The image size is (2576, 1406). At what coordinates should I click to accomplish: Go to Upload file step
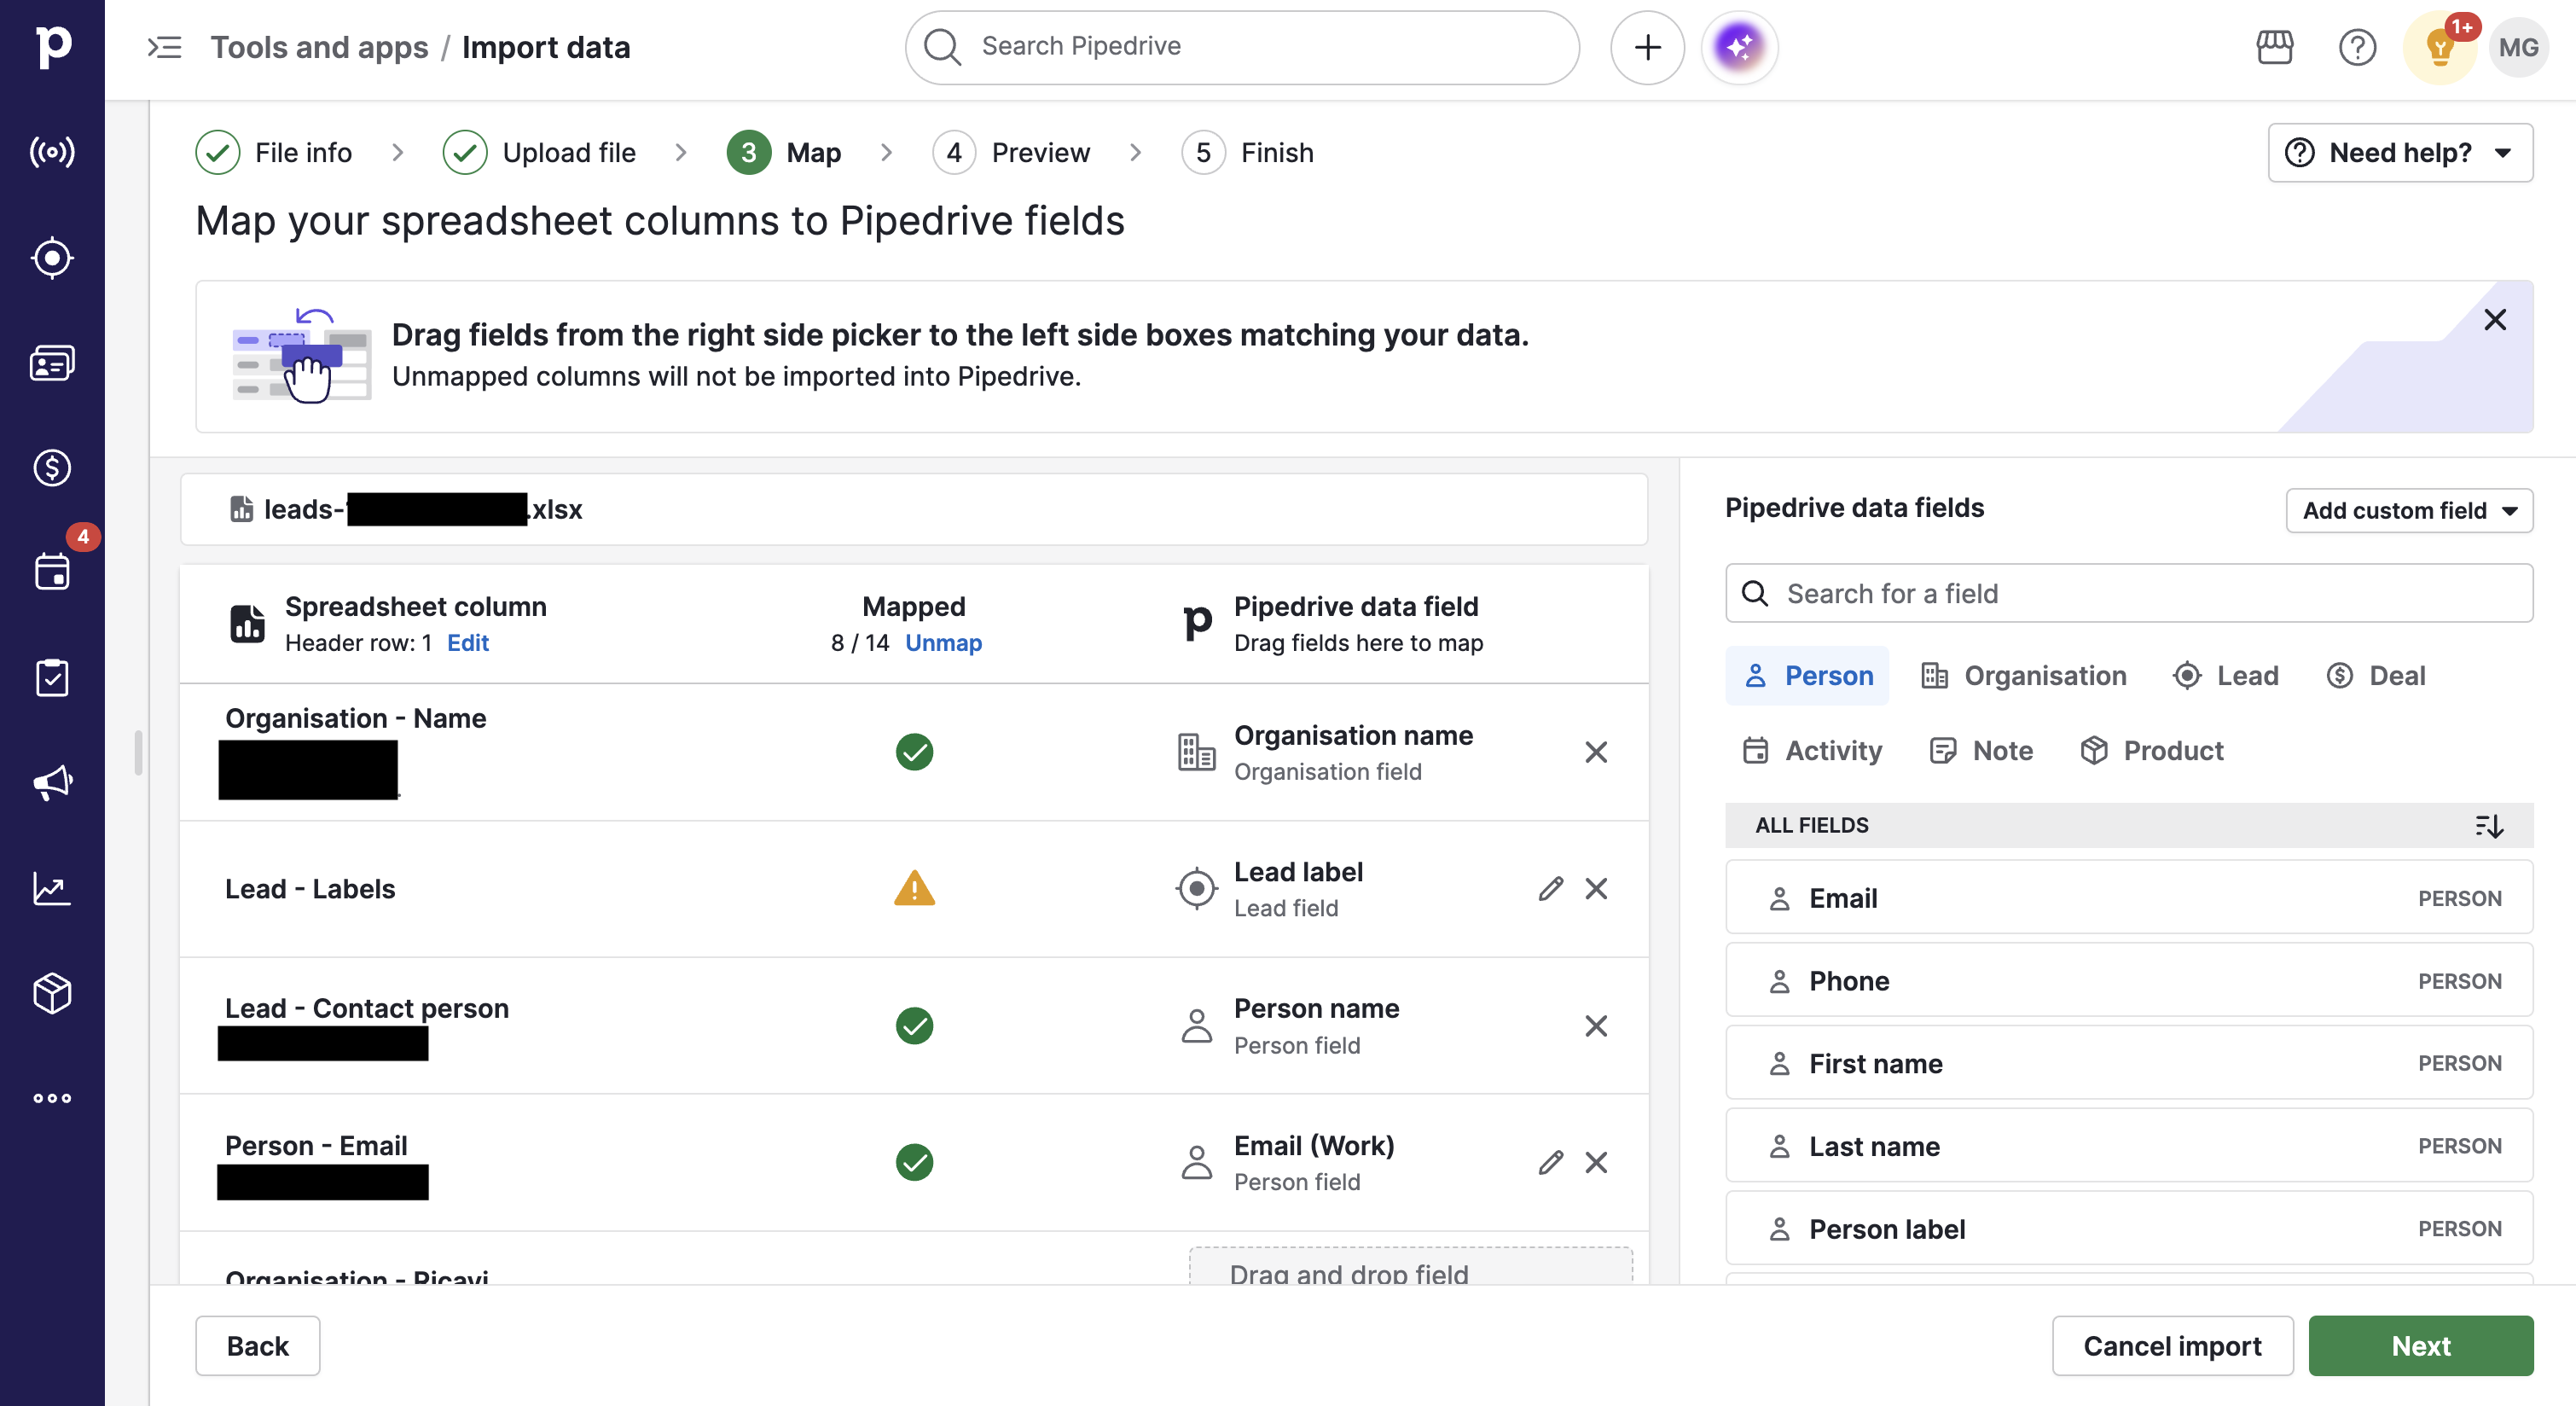pyautogui.click(x=540, y=152)
